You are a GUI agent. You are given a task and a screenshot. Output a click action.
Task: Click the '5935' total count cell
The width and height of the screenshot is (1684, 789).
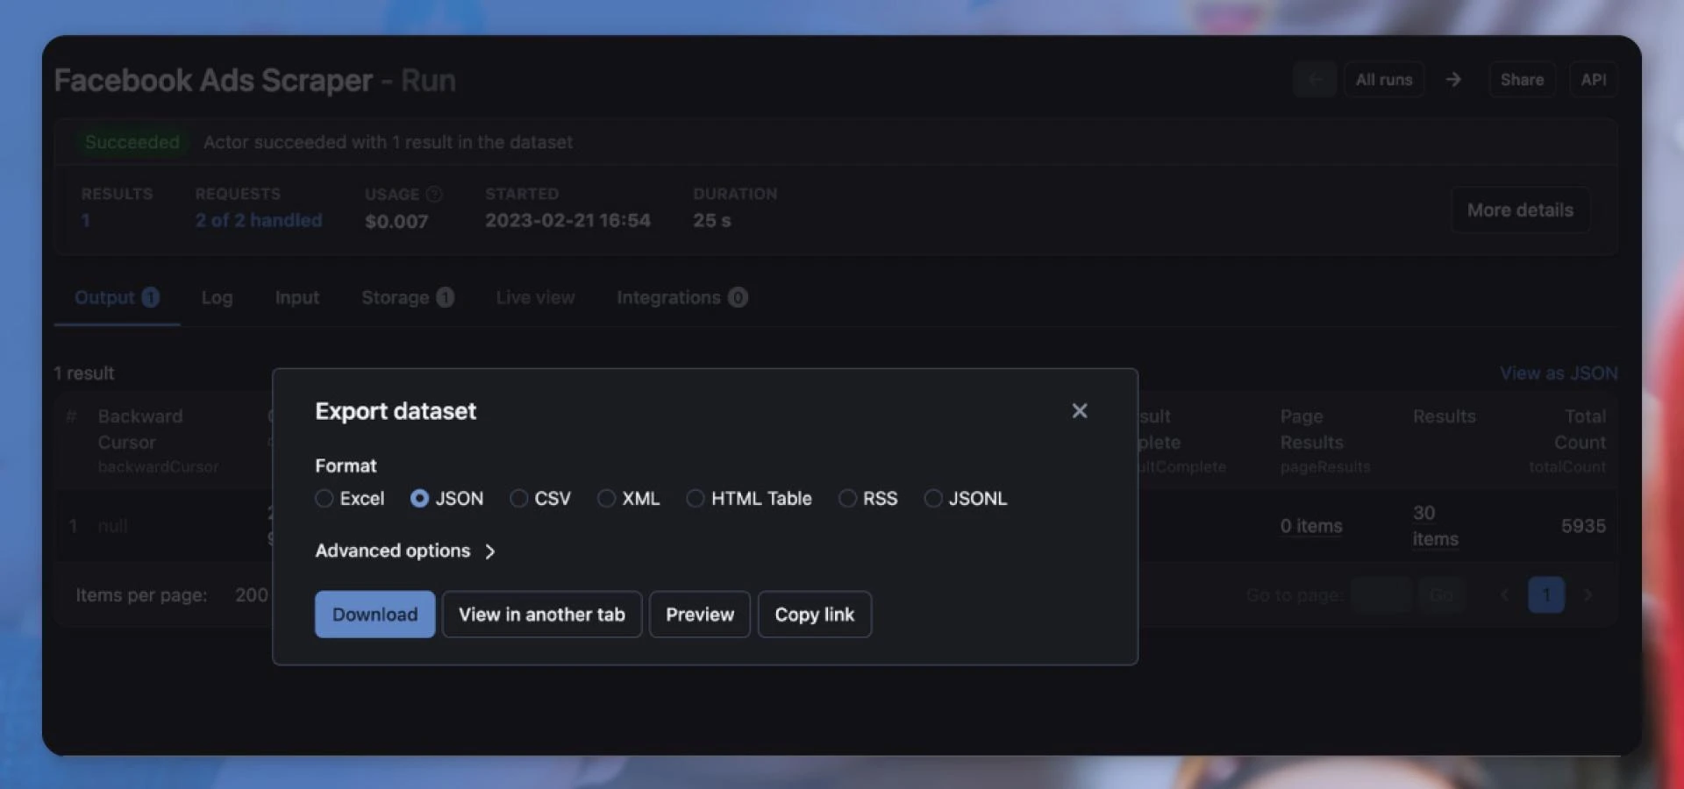tap(1583, 526)
